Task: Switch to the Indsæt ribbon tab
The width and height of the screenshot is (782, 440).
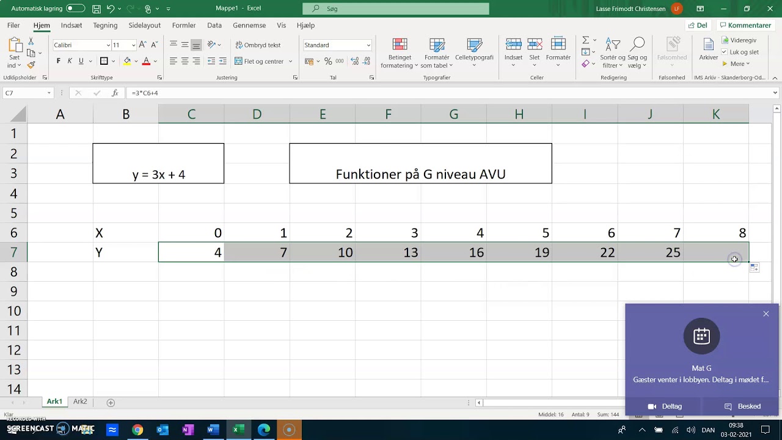Action: click(x=71, y=26)
